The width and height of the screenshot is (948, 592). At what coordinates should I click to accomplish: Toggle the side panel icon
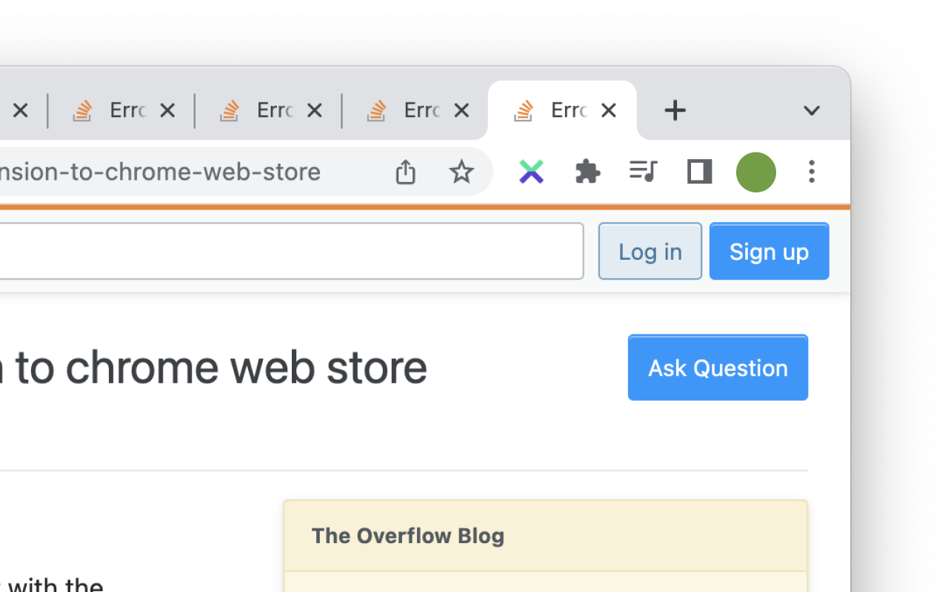click(699, 172)
